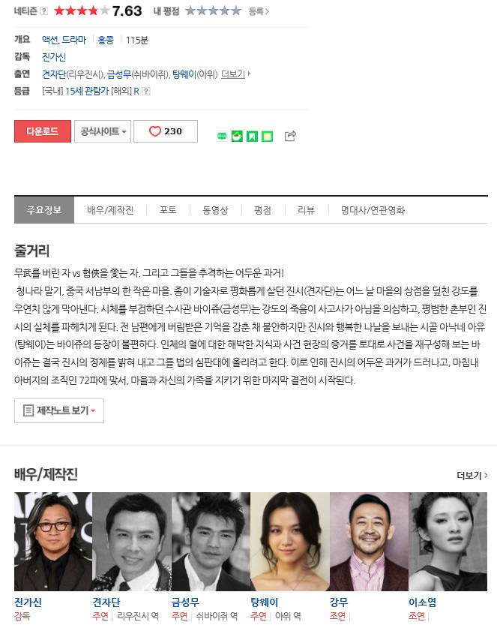
Task: Share to Naver Cafe with the cup icon
Action: tap(237, 137)
